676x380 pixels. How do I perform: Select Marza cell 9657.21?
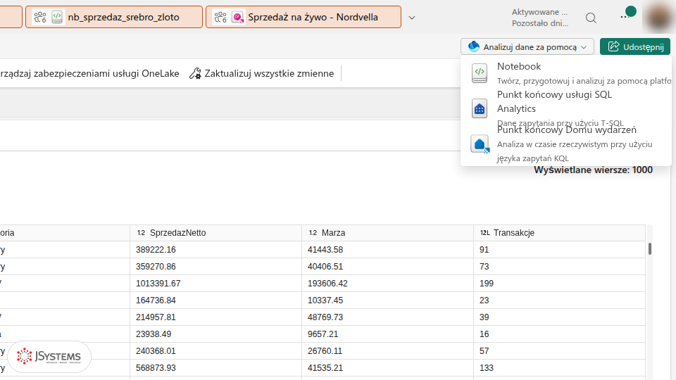(x=387, y=334)
